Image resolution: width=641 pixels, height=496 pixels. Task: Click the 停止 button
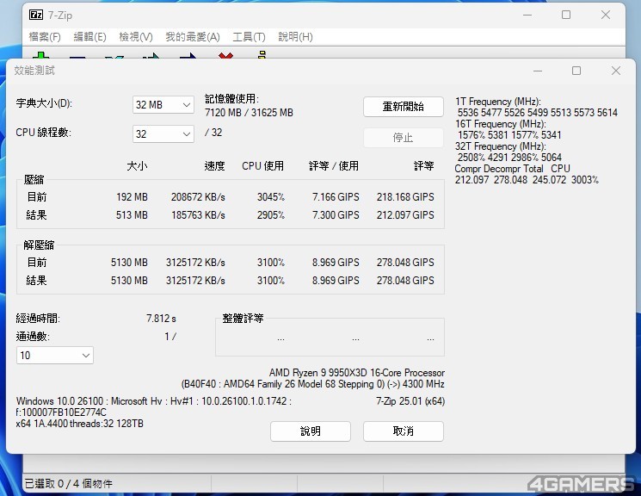[403, 138]
